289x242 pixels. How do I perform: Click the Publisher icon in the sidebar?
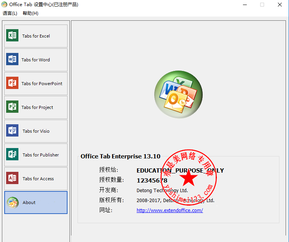point(12,154)
